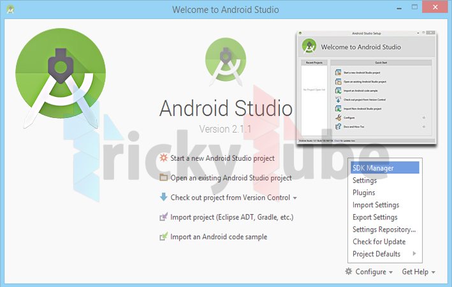
Task: Check out project from Version Control
Action: coord(230,198)
